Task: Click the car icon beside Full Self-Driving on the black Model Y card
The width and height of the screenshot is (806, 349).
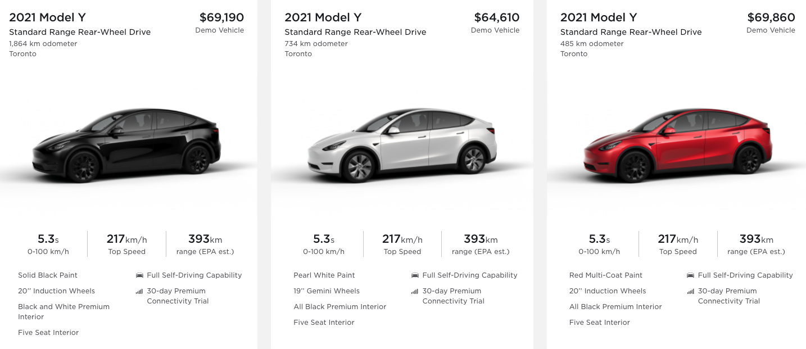Action: click(x=139, y=275)
